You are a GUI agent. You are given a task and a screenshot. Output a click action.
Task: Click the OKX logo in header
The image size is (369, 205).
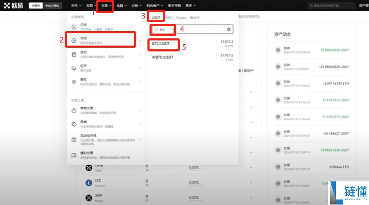(13, 5)
